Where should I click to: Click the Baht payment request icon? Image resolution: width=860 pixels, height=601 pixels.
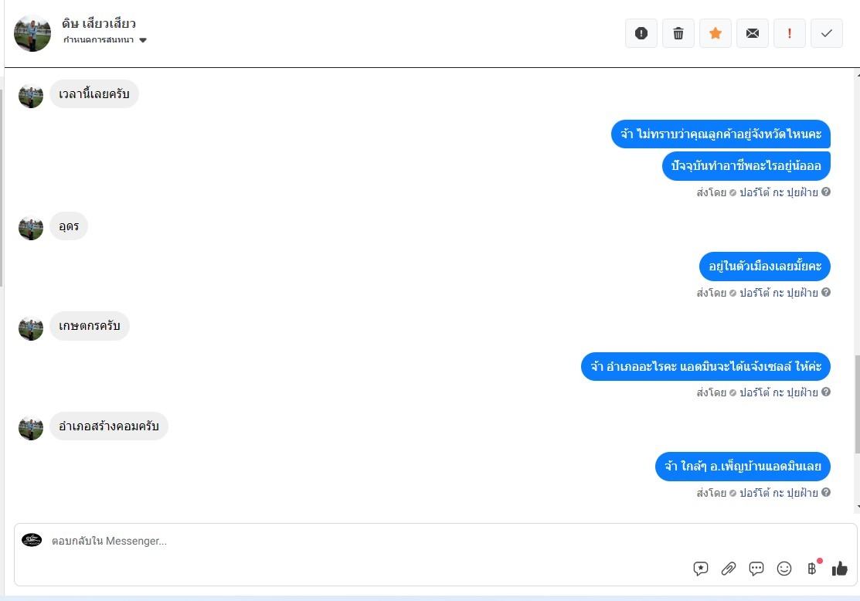coord(814,568)
